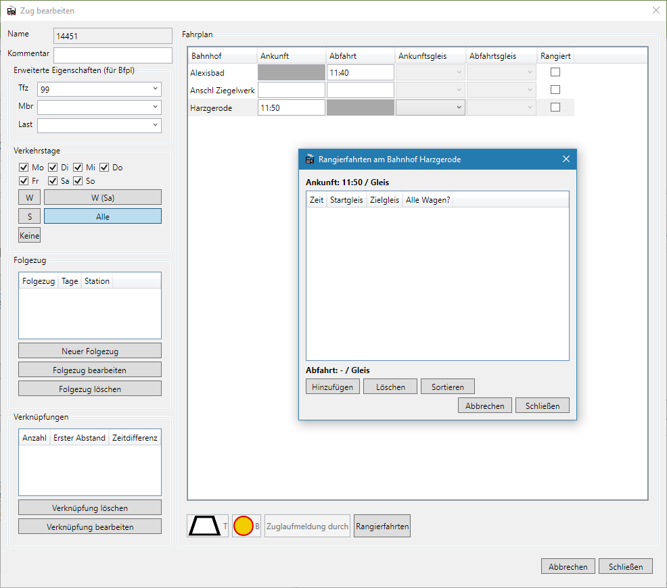Click the Zielgleis column header
Image resolution: width=667 pixels, height=588 pixels.
click(384, 199)
